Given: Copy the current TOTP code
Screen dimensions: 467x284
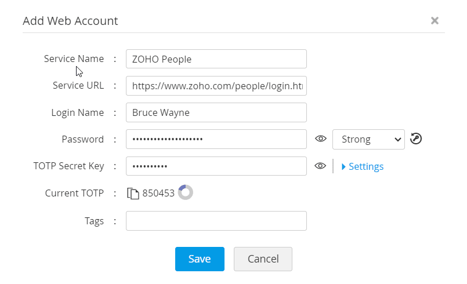Looking at the screenshot, I should click(x=133, y=194).
